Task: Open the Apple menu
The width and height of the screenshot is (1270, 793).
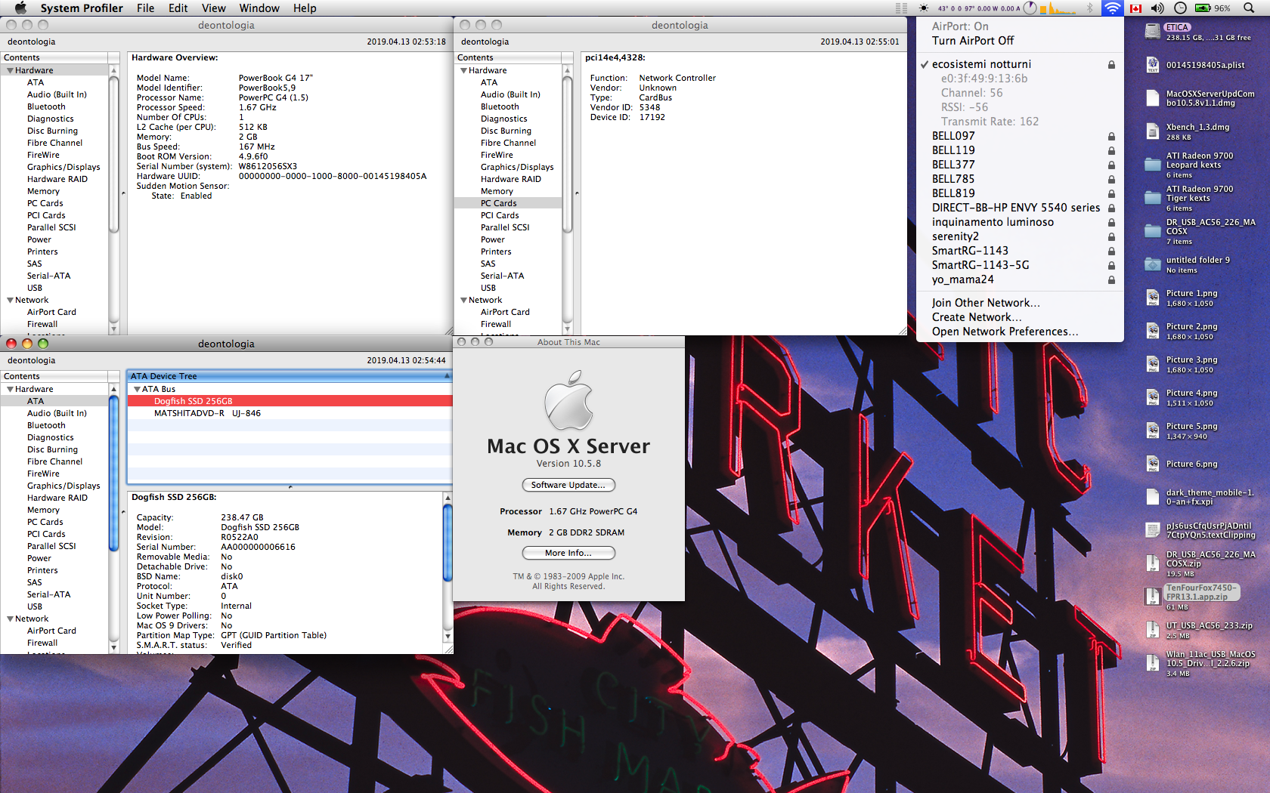Action: click(x=20, y=8)
